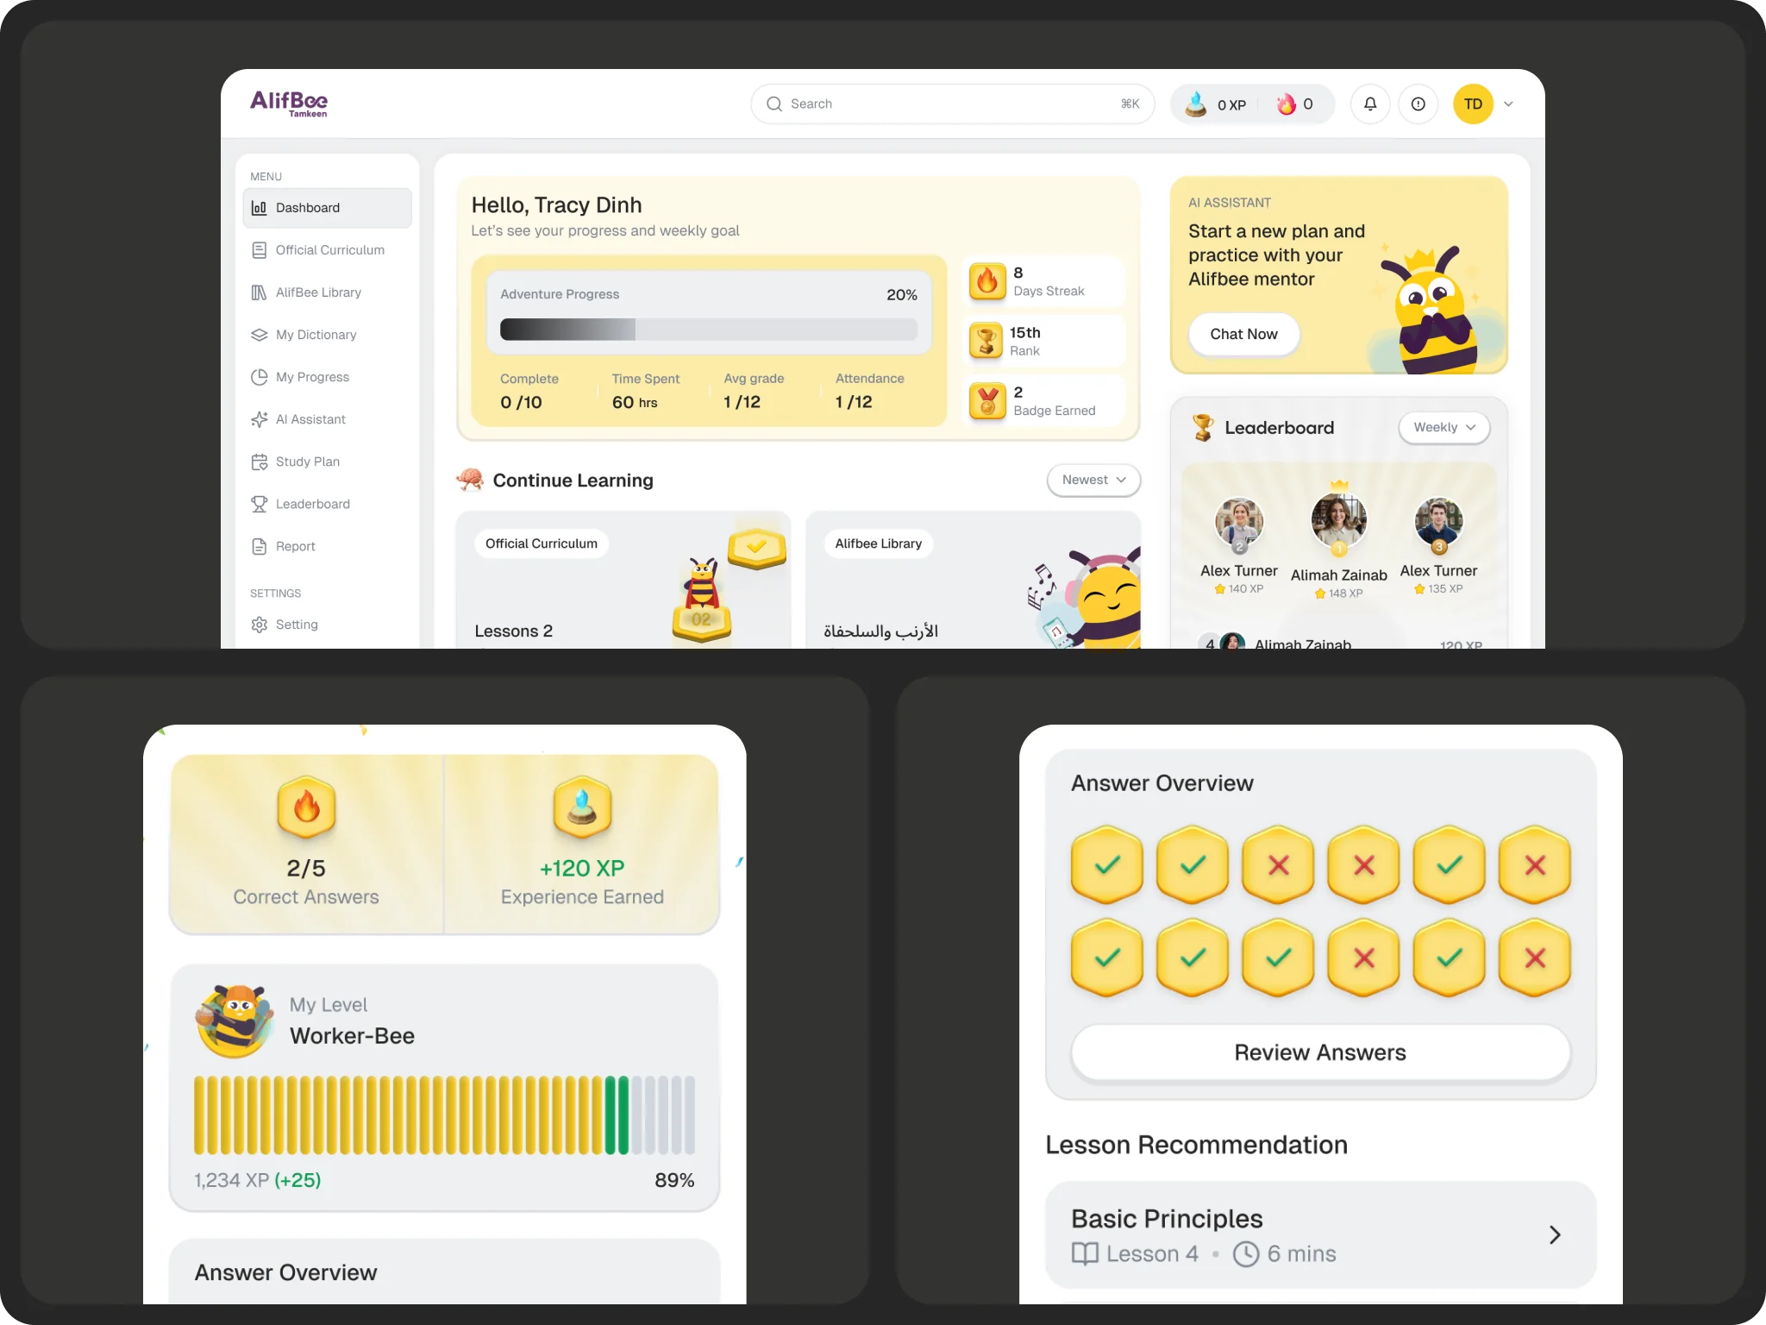Click the flame streak icon in header
1766x1325 pixels.
pos(1286,104)
